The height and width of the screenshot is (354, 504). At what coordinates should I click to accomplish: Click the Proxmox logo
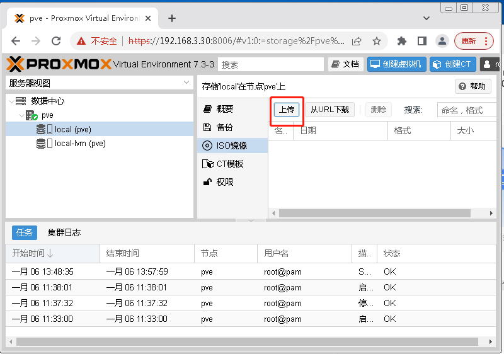tap(59, 64)
